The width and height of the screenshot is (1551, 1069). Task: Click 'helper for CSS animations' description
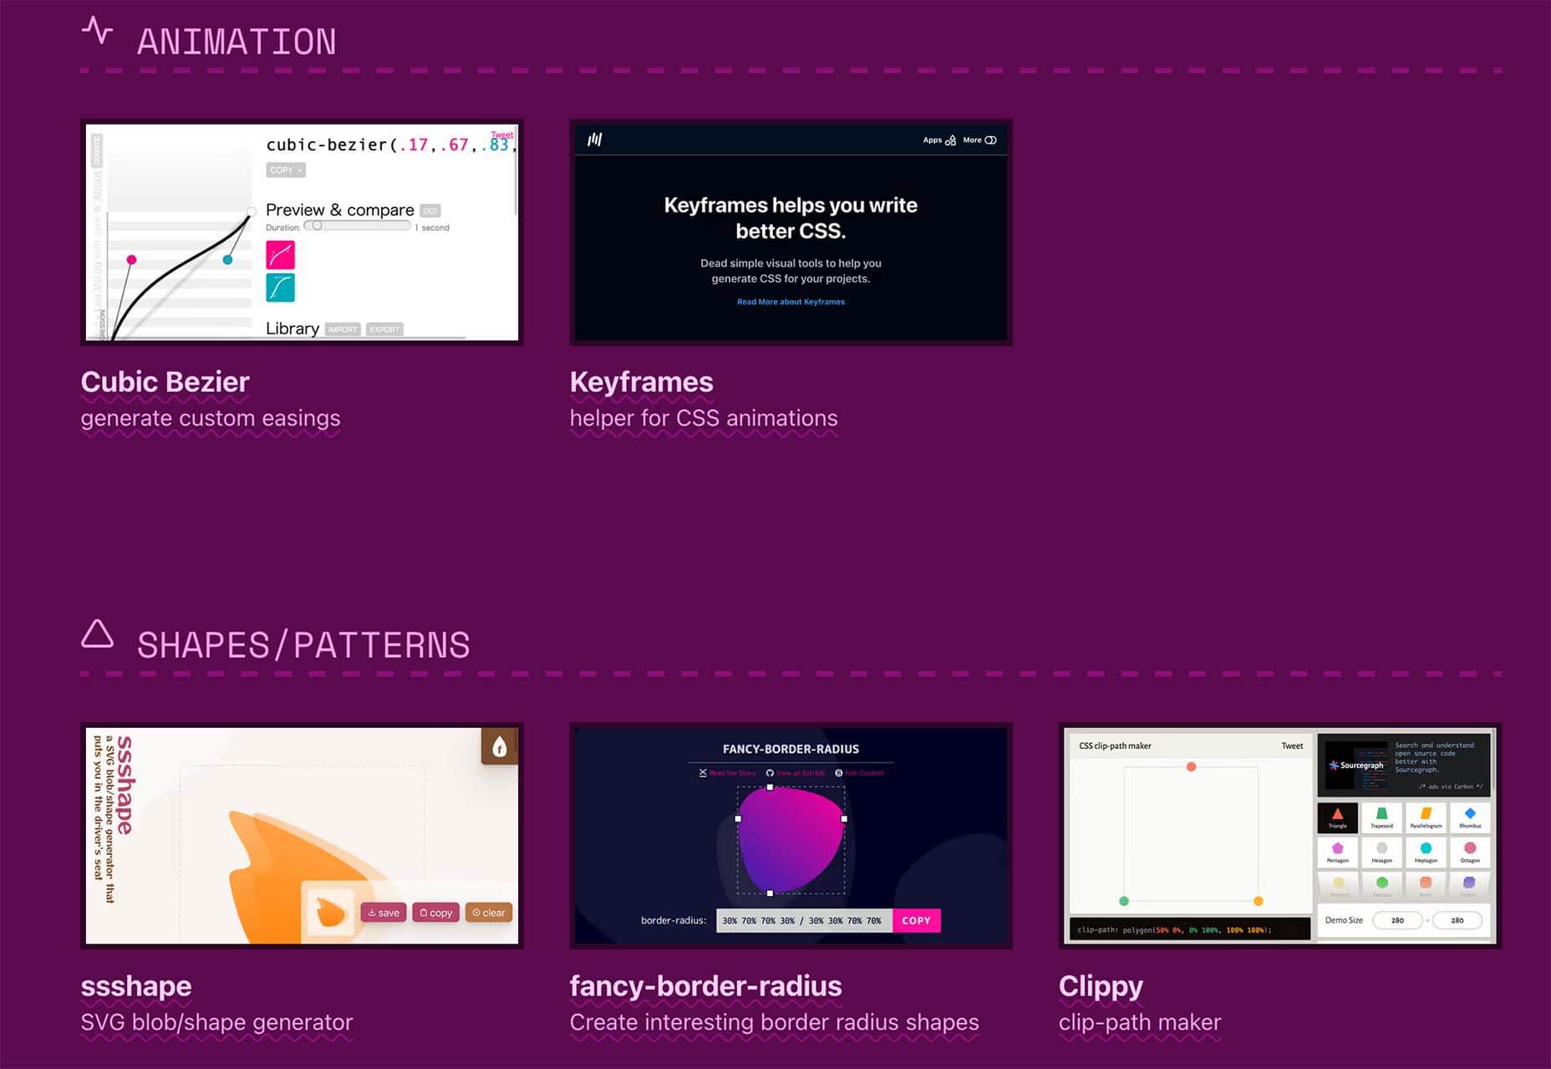pyautogui.click(x=704, y=418)
